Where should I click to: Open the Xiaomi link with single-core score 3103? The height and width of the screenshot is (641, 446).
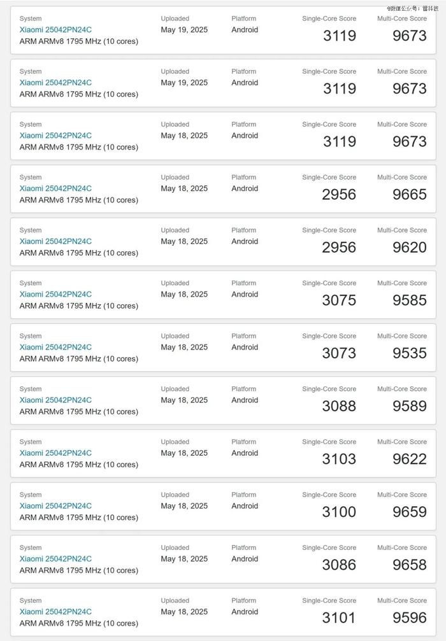(x=55, y=453)
